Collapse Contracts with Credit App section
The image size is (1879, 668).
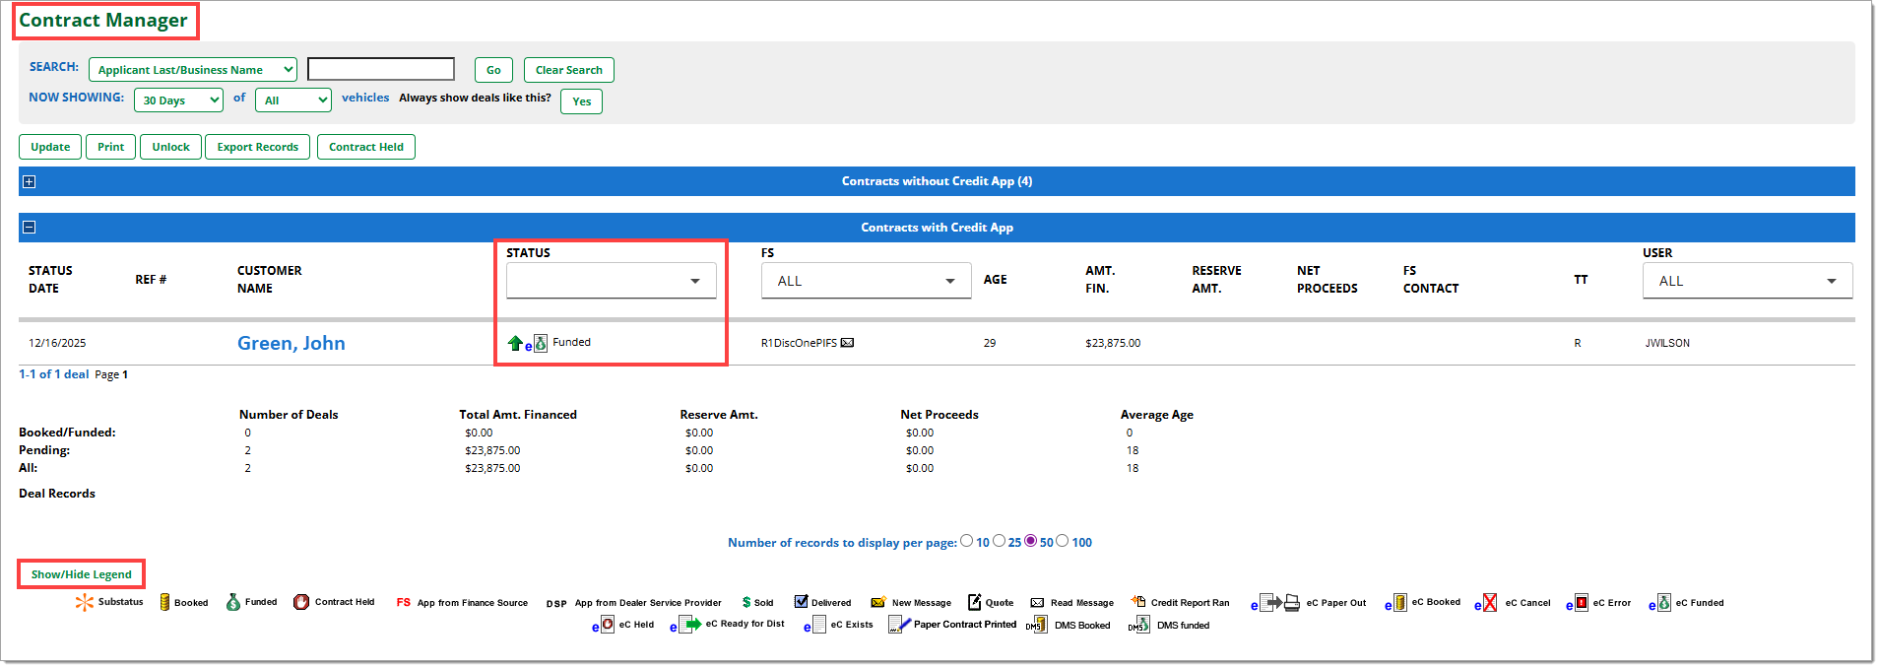tap(30, 228)
